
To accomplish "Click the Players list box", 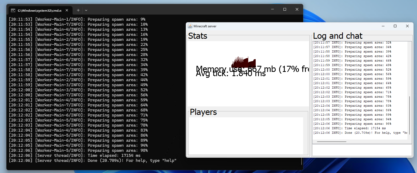I will pyautogui.click(x=246, y=136).
